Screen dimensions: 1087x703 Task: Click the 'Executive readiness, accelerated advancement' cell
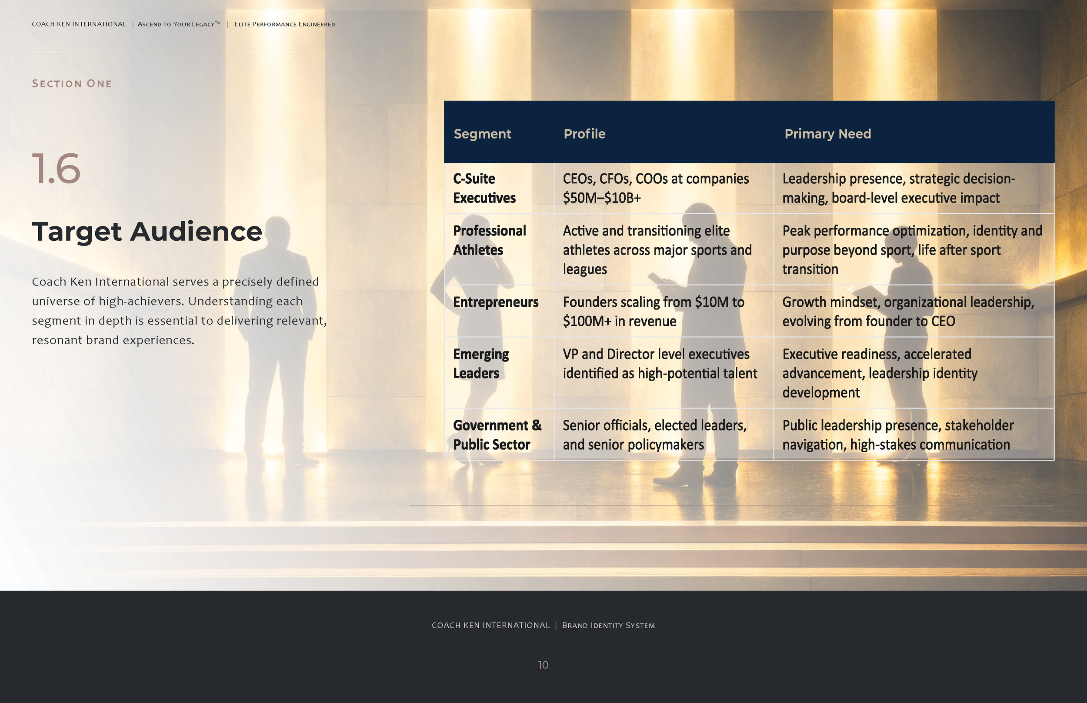[x=914, y=373]
